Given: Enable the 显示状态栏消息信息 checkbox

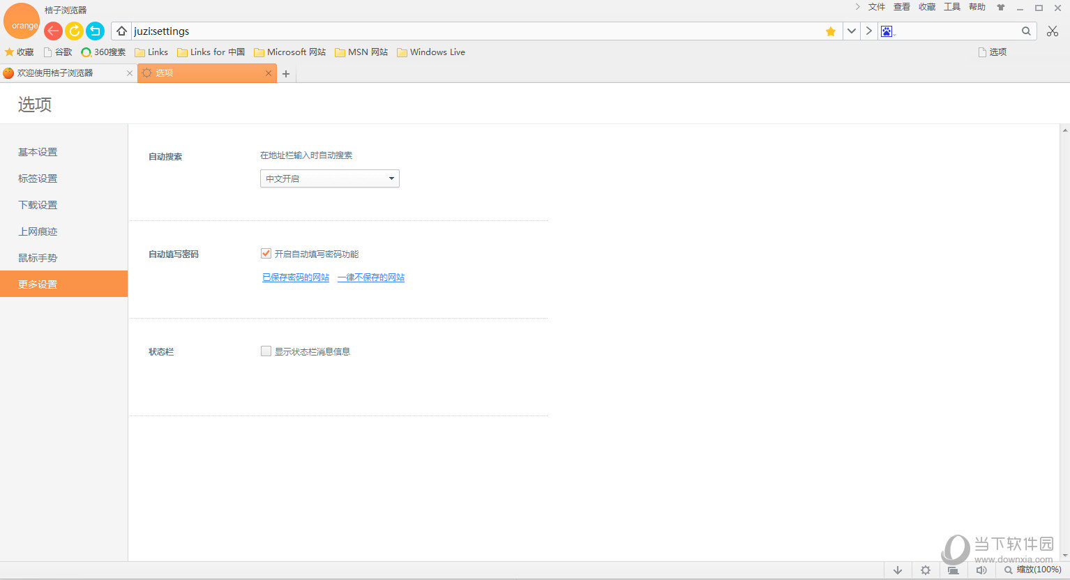Looking at the screenshot, I should click(x=266, y=351).
